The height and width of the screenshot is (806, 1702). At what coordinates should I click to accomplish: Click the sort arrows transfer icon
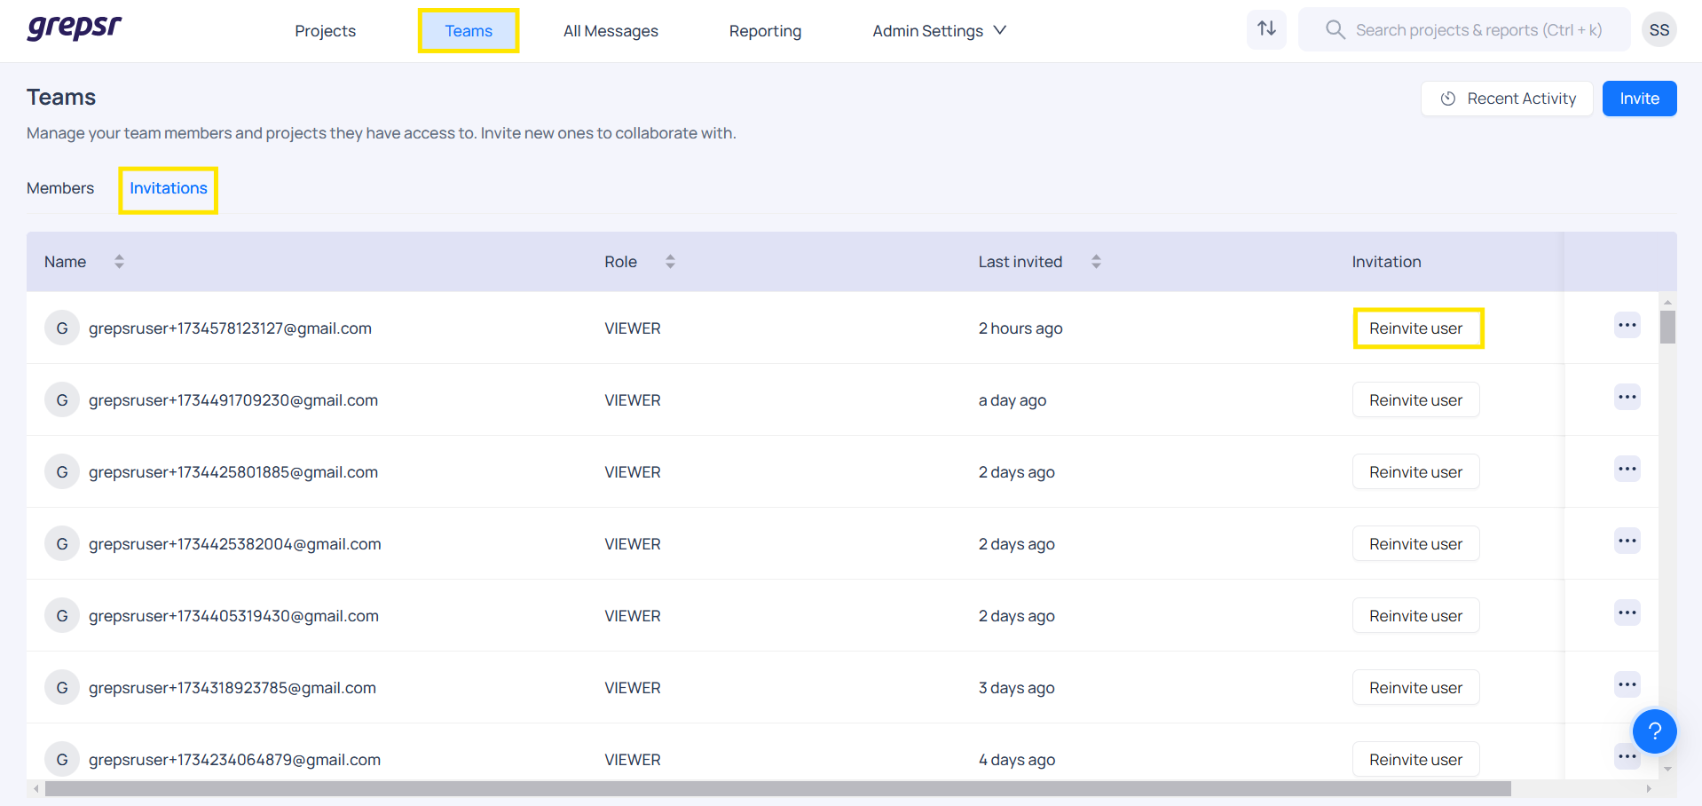1266,29
